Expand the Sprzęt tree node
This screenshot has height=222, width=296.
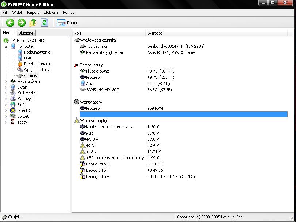tap(5, 116)
